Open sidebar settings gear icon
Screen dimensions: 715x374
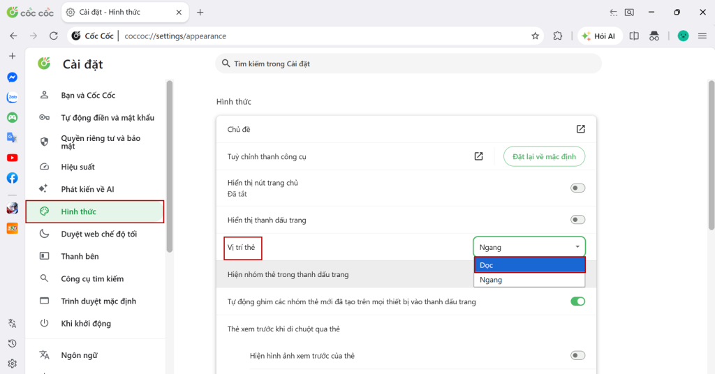(x=13, y=364)
